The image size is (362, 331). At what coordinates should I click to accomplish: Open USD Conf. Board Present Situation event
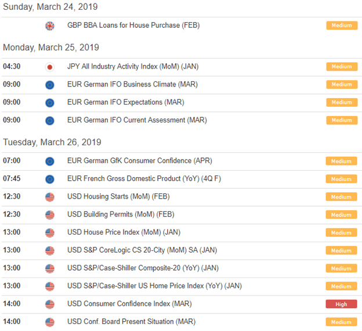pos(131,322)
